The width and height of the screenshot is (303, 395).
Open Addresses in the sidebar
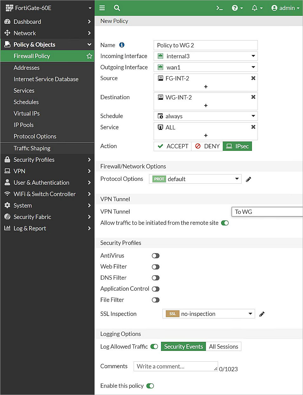(27, 68)
